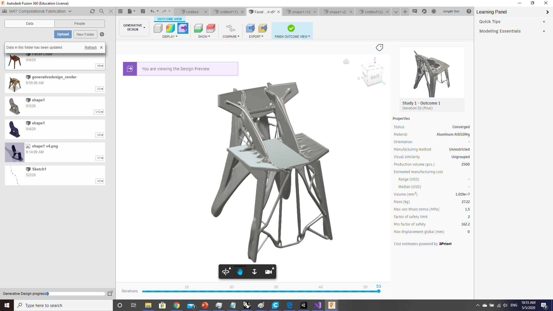Viewport: 553px width, 311px height.
Task: Expand the EXPORT dropdown menu
Action: pos(256,37)
